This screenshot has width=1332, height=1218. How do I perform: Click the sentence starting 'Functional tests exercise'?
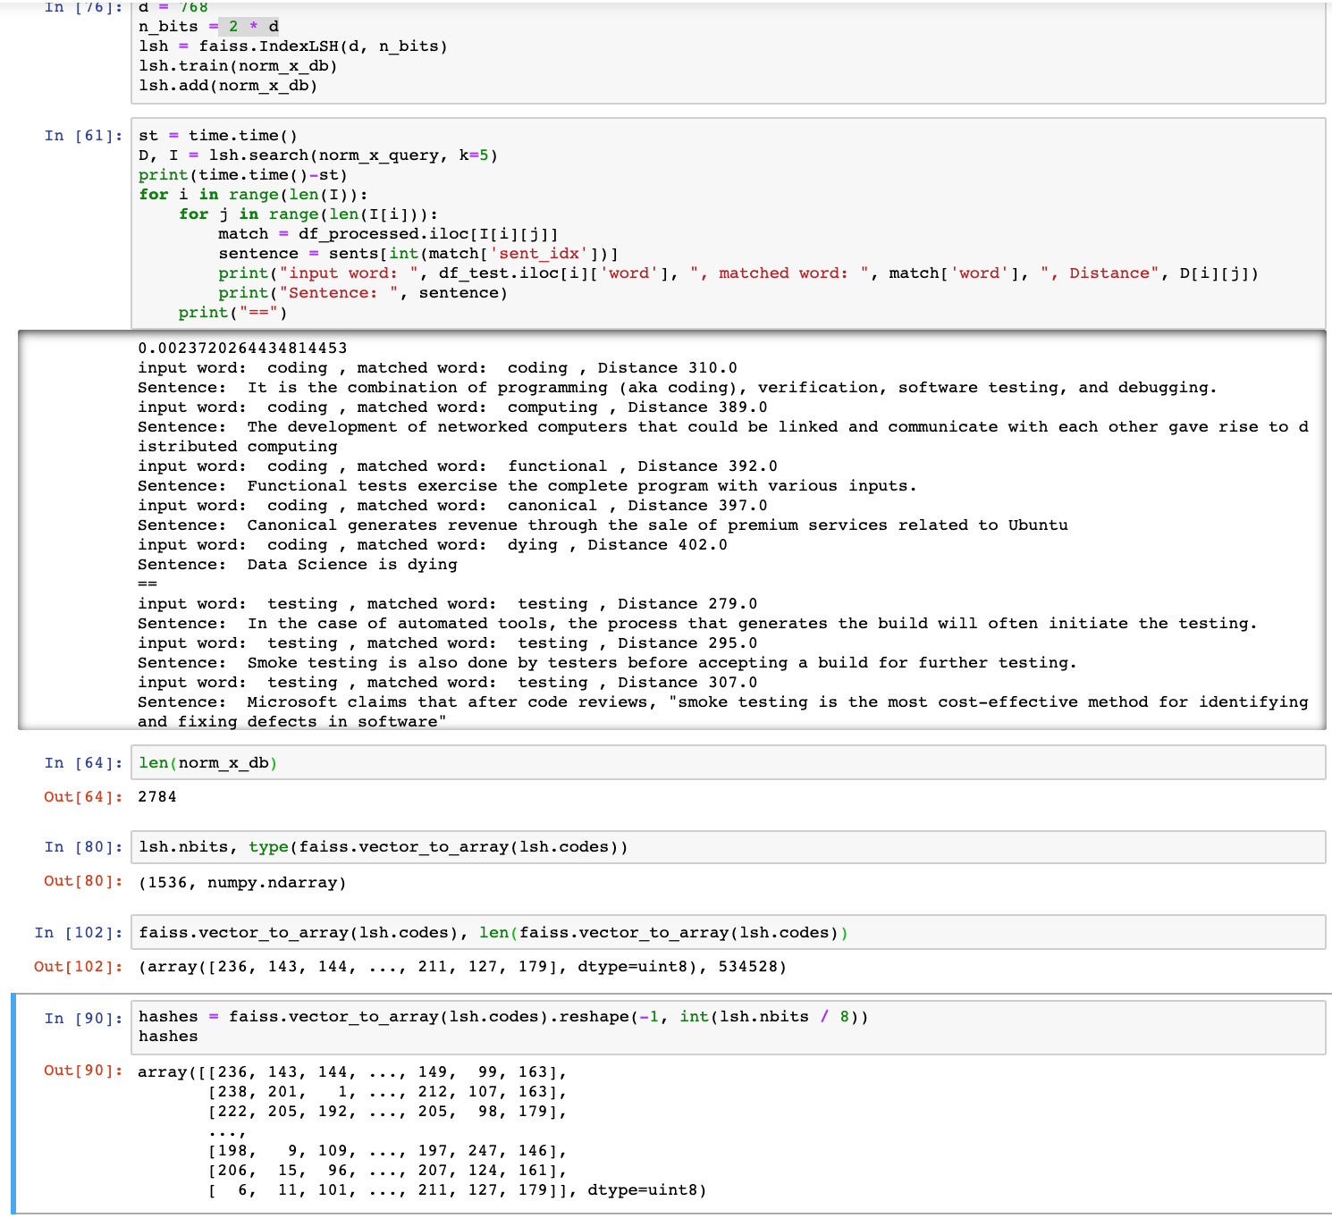[582, 486]
